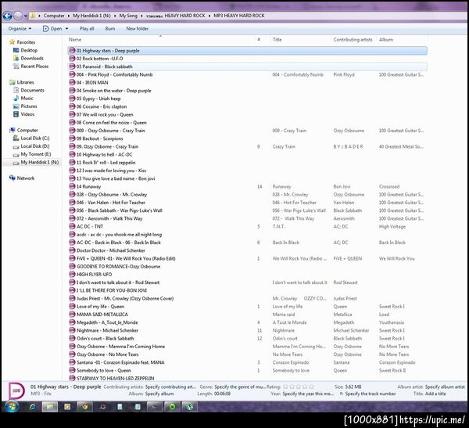Screen dimensions: 469x428
Task: Click MP3 icon of 04 - IRON MAN
Action: (72, 82)
